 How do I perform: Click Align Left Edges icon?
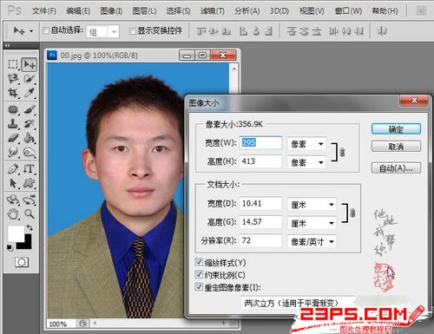pos(243,31)
